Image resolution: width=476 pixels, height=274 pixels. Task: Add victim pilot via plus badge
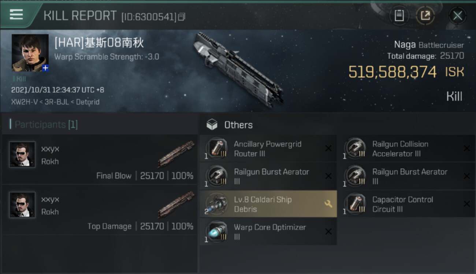(45, 68)
